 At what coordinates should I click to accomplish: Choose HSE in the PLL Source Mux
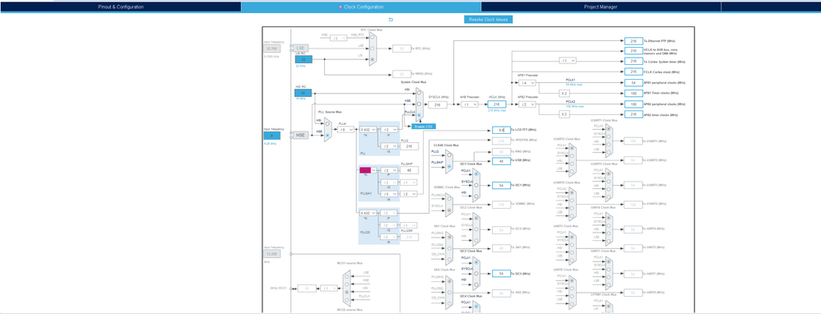click(x=327, y=135)
